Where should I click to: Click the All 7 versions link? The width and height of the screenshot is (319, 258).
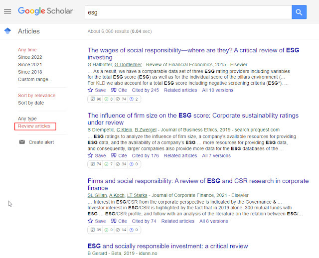point(216,155)
